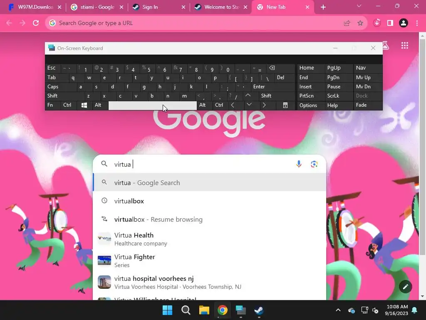Select virtualbox - Resume browsing suggestion
The width and height of the screenshot is (426, 320).
point(210,219)
